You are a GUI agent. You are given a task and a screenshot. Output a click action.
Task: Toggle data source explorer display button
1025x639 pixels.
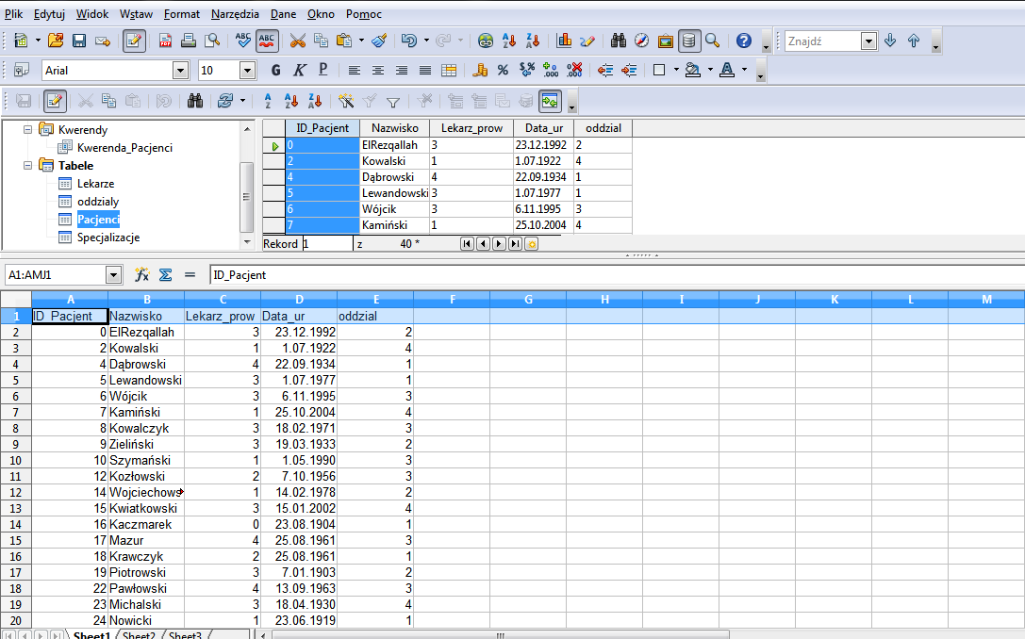tap(551, 101)
